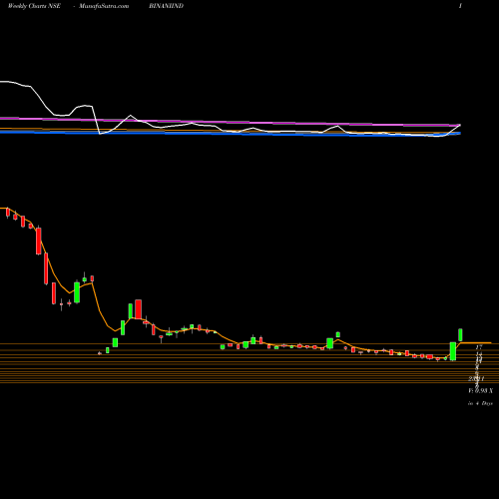Click the tall green candle before the small high candles
The image size is (499, 499).
[77, 292]
